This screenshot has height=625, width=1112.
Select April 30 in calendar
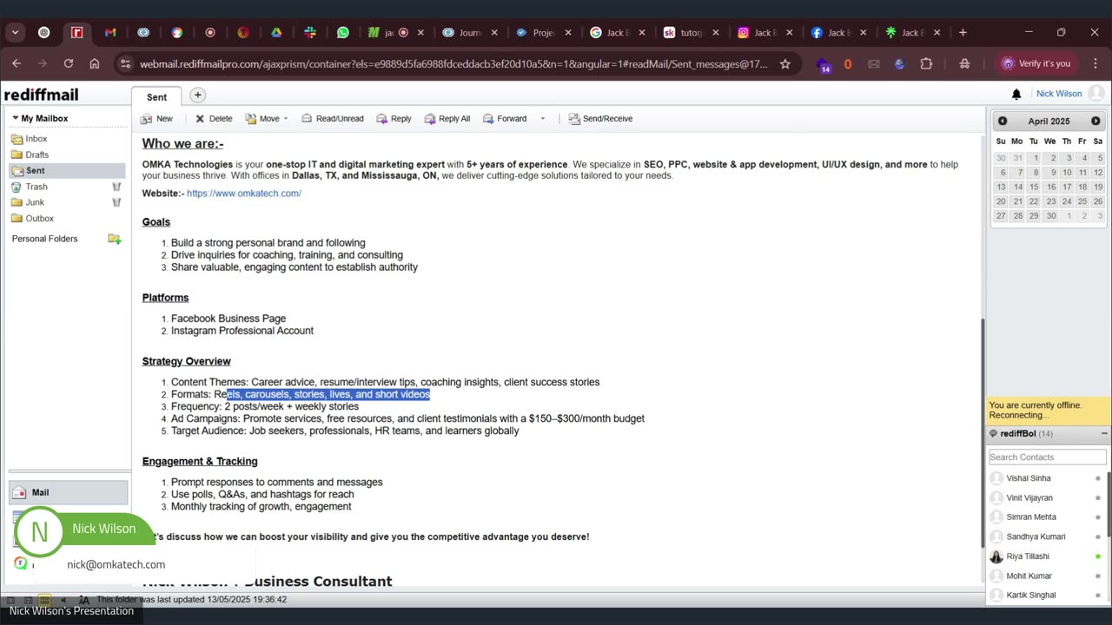(x=1051, y=216)
